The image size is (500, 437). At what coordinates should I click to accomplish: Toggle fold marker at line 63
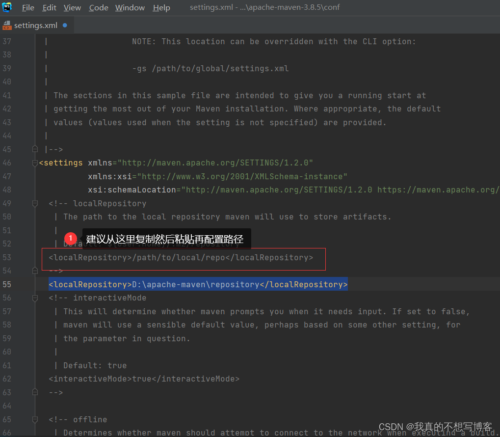point(35,392)
